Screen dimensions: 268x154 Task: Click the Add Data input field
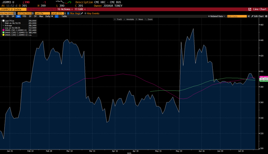[x=237, y=16]
